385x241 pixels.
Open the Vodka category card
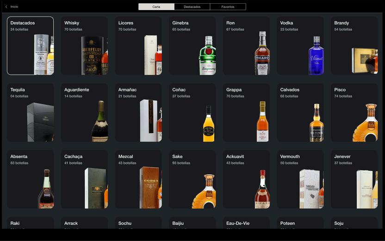pos(300,46)
